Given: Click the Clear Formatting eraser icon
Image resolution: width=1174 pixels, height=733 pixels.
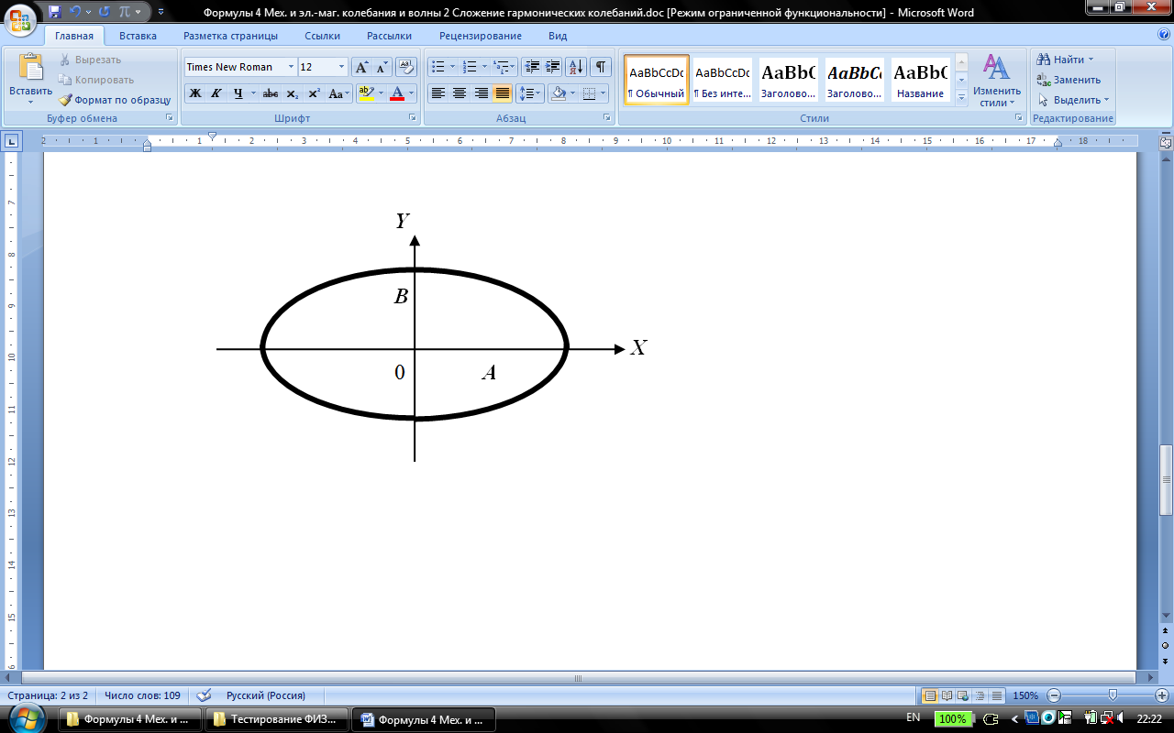Looking at the screenshot, I should [x=406, y=67].
